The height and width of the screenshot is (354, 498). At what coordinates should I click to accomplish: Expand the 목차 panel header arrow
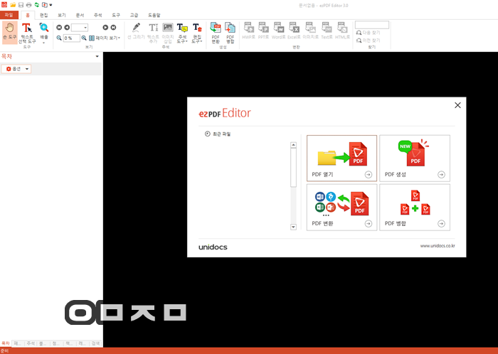point(97,56)
